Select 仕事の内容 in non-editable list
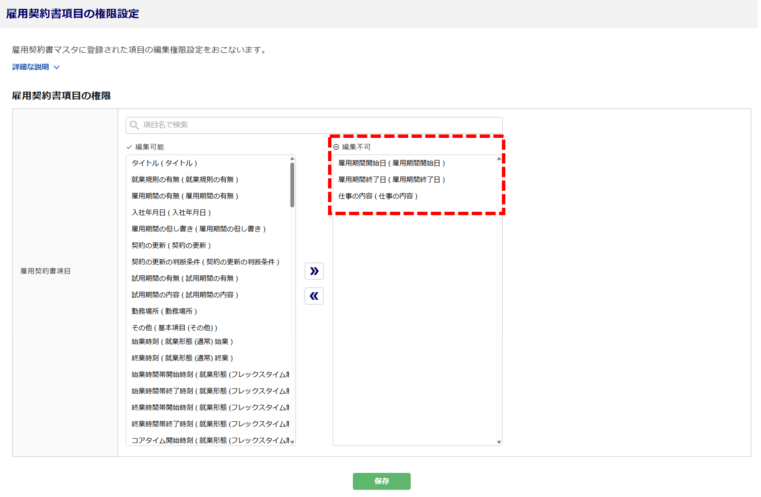Screen dimensions: 761x497 pos(378,196)
